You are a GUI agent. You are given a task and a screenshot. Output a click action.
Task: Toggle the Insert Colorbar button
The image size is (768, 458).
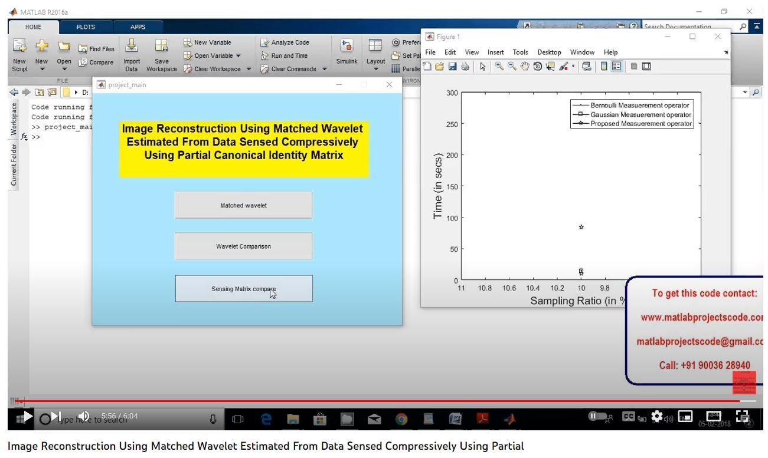tap(604, 67)
